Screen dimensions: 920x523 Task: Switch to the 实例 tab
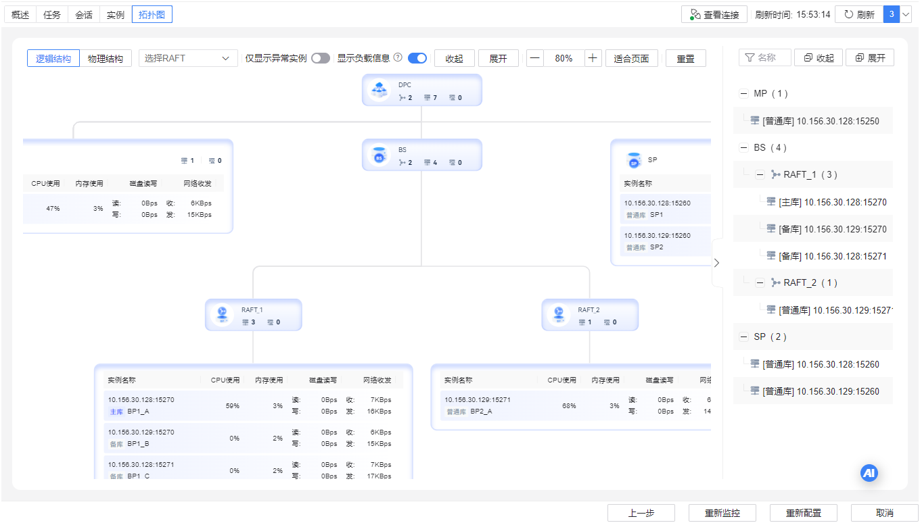coord(116,14)
